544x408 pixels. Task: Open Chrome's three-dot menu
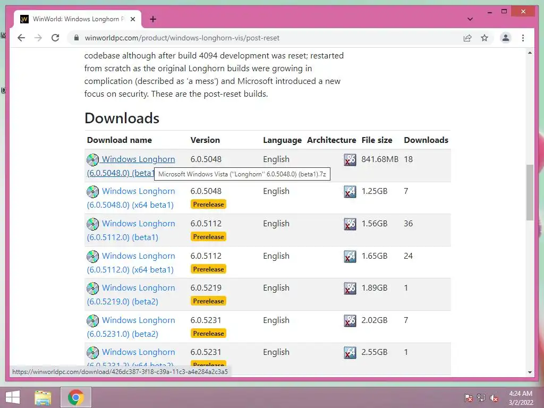(523, 38)
